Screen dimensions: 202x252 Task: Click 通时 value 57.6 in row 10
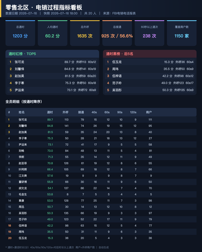tap(50, 176)
